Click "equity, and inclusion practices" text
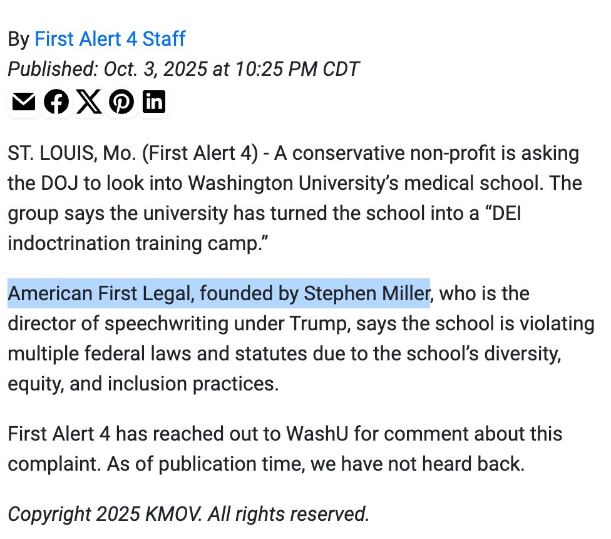Viewport: 611px width, 539px height. 143,383
